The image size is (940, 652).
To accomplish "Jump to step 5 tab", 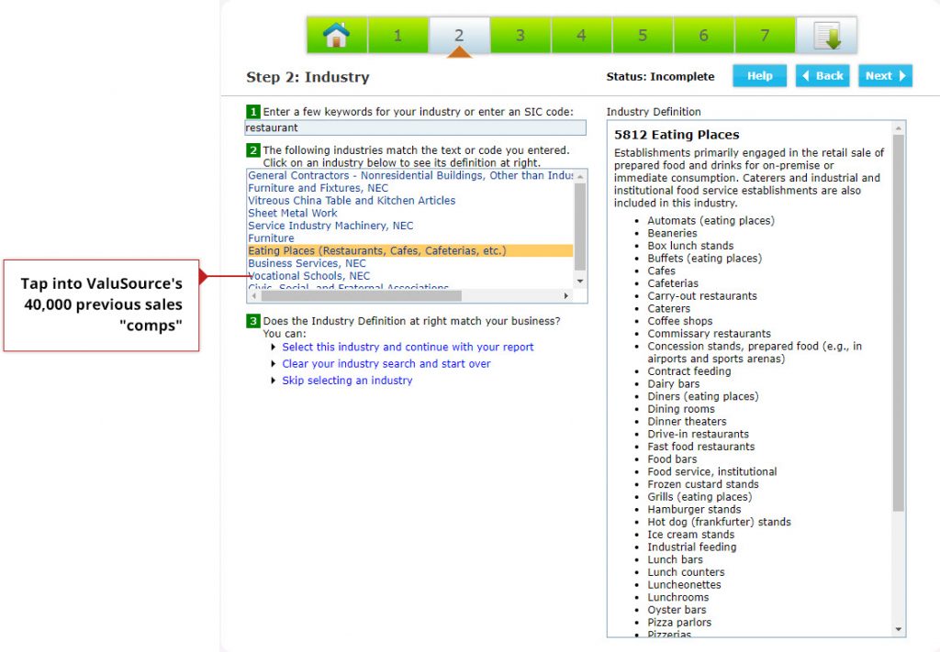I will pos(643,36).
